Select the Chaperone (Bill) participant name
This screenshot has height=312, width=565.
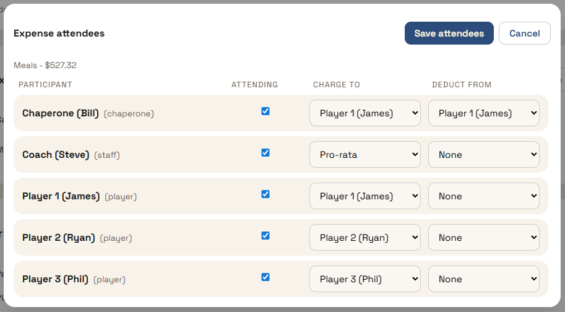point(61,113)
